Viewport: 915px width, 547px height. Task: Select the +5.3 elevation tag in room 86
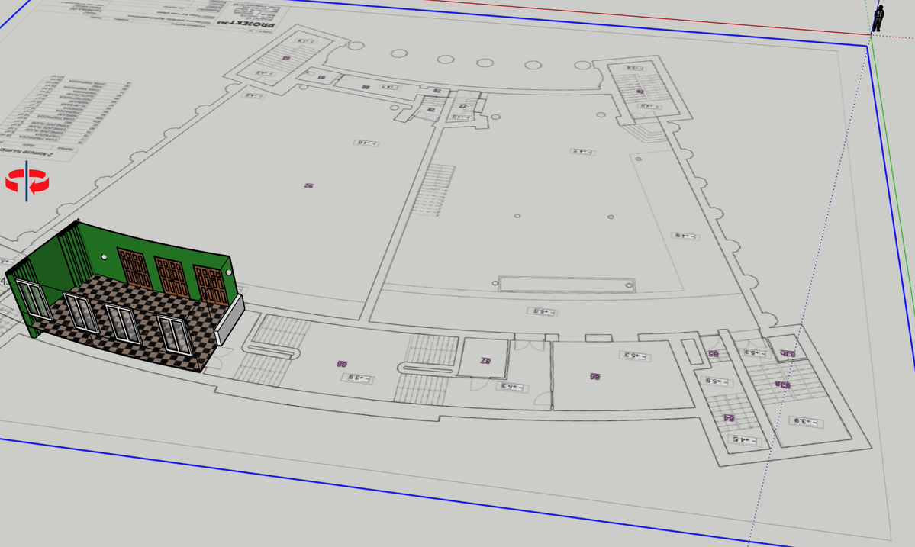point(634,356)
